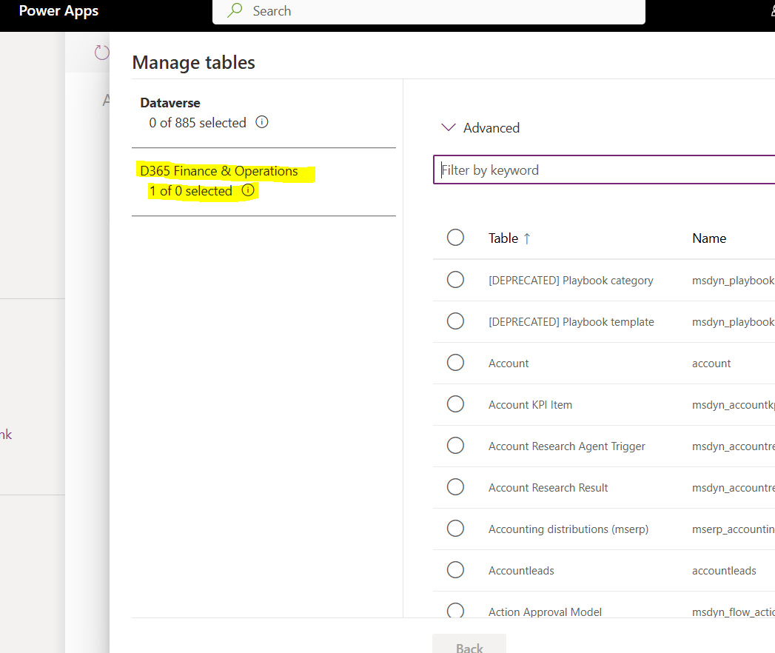Select the [DEPRECATED] Playbook category row checkbox
The height and width of the screenshot is (653, 775).
coord(455,280)
